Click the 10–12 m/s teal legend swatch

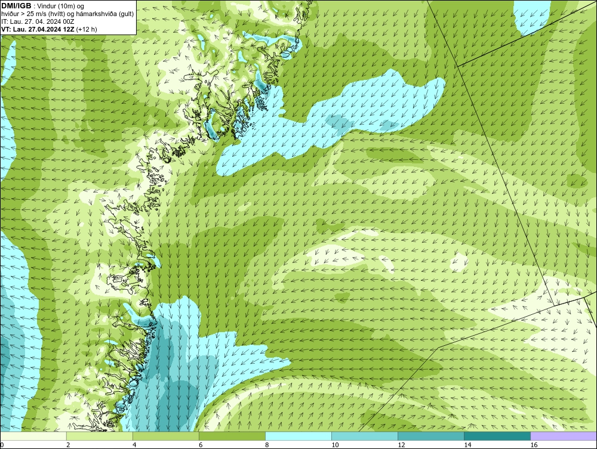(x=365, y=436)
